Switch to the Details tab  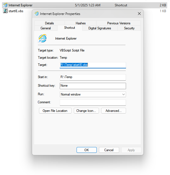[x=49, y=23]
